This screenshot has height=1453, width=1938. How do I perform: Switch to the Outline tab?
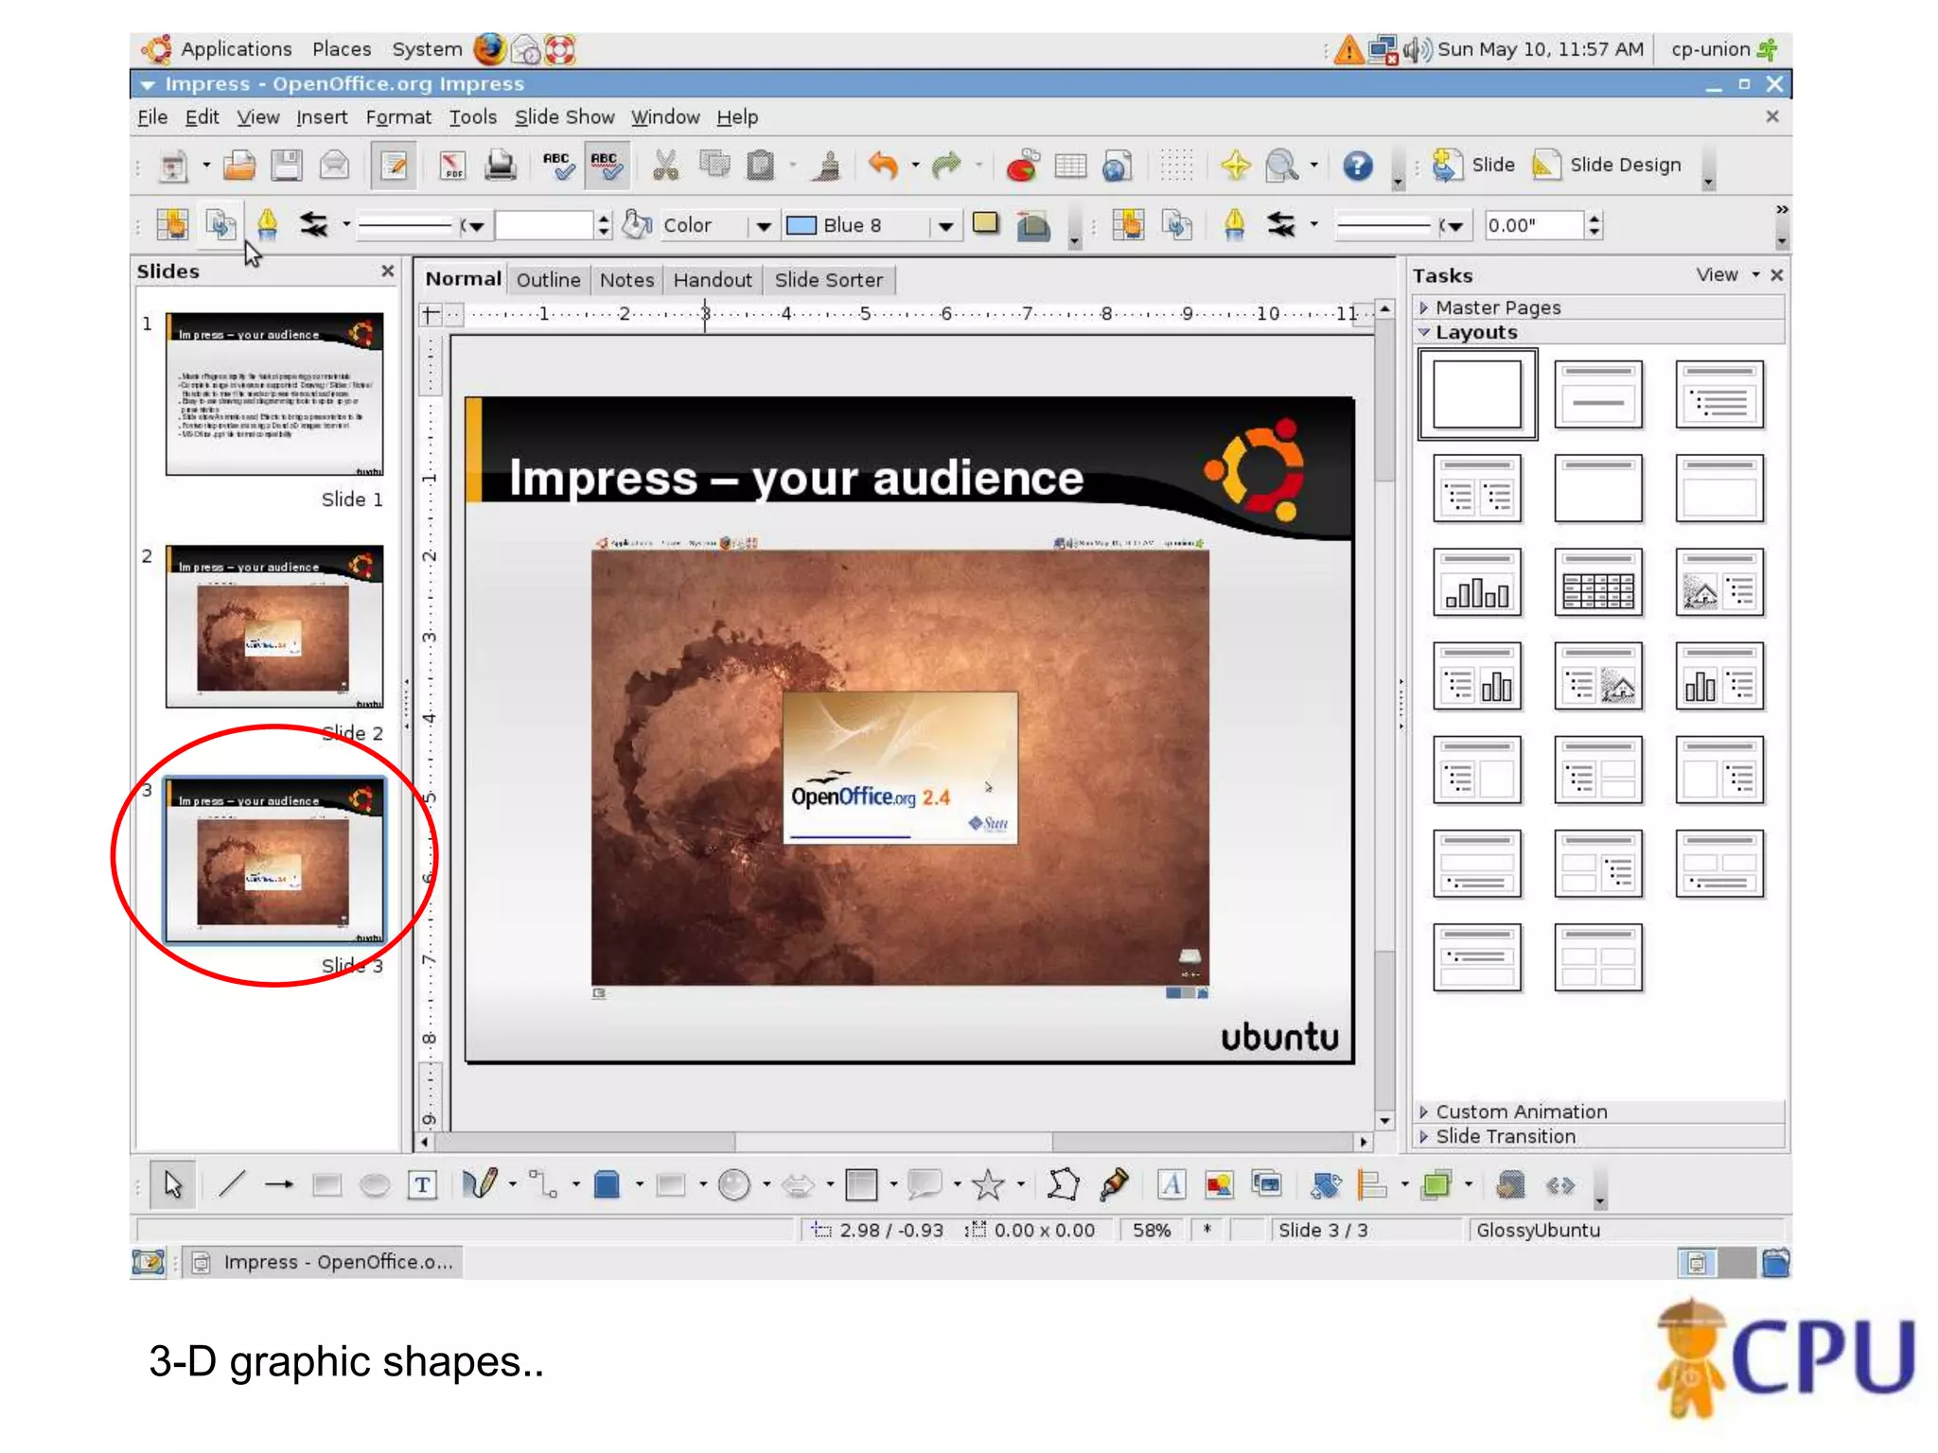tap(548, 280)
